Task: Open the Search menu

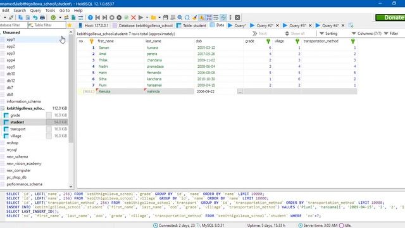Action: point(20,11)
